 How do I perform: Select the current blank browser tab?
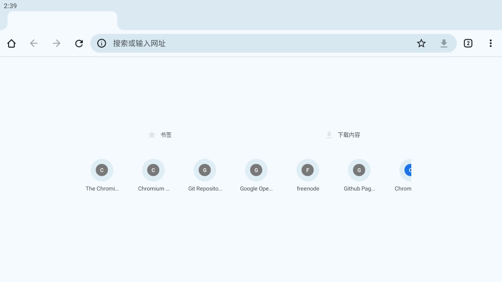tap(62, 21)
